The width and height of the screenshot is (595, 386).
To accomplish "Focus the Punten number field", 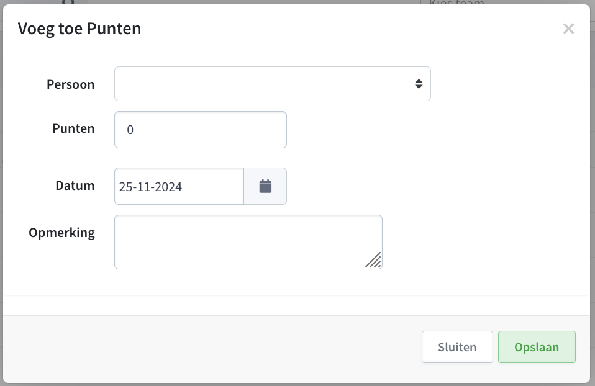I will click(x=201, y=130).
